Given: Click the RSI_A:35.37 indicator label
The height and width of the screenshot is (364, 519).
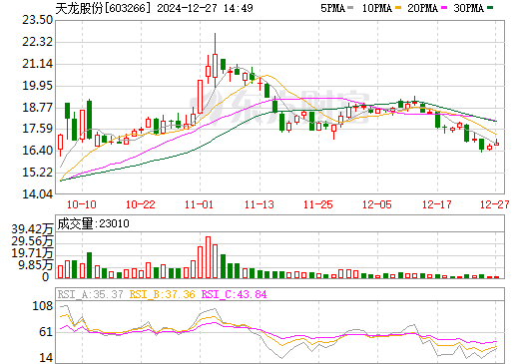Looking at the screenshot, I should pos(91,294).
